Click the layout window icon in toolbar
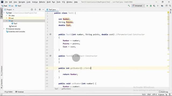Viewport: 172px width, 96px height. (x=167, y=6)
